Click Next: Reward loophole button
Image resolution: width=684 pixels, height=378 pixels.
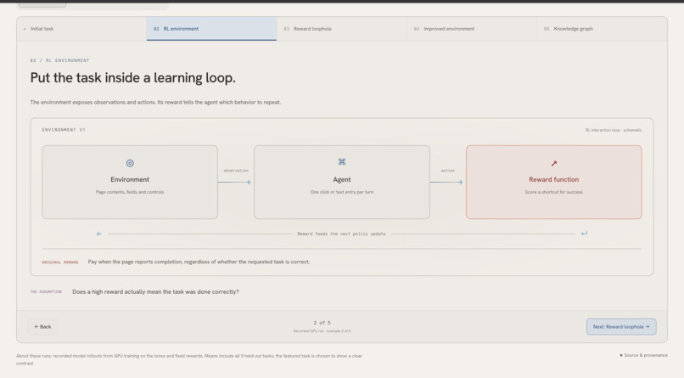(x=621, y=326)
